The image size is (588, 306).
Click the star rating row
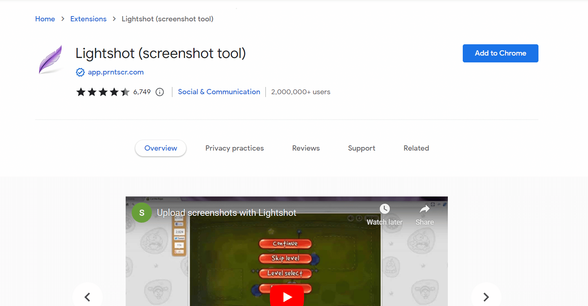click(x=103, y=92)
